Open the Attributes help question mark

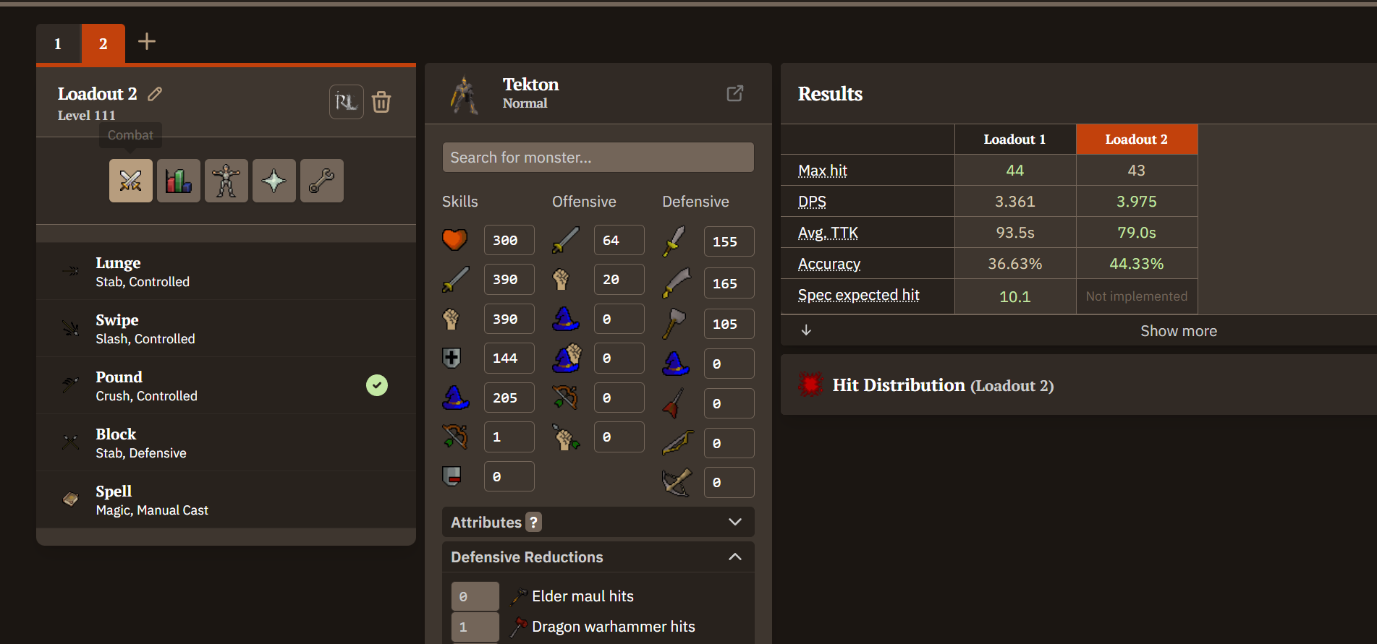534,522
